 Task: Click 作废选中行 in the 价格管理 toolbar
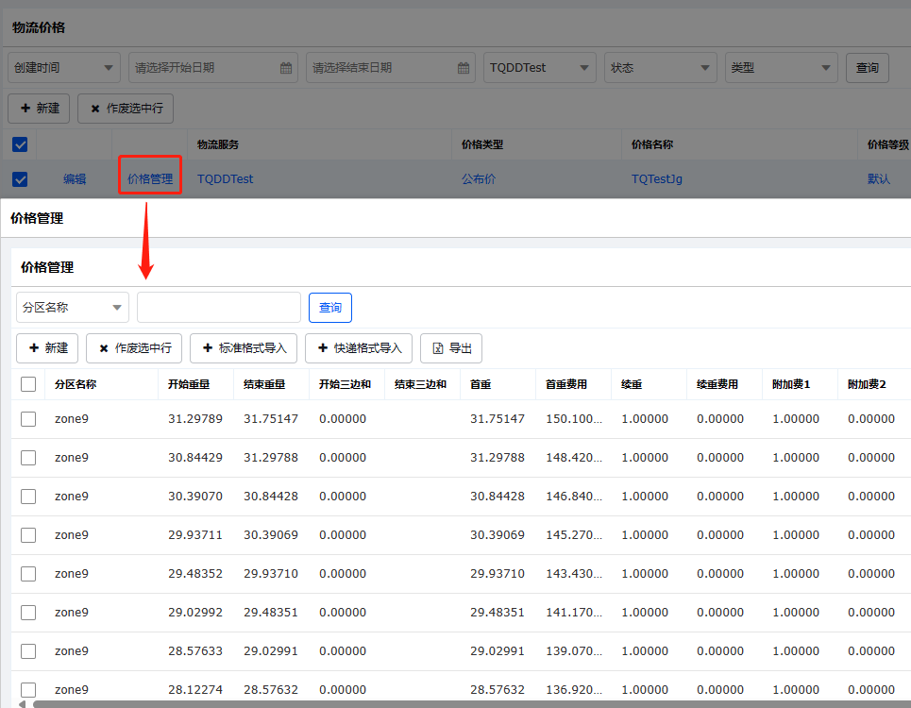click(x=134, y=348)
